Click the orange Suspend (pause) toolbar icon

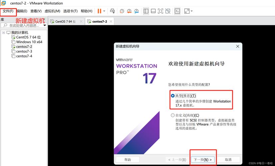[100, 11]
